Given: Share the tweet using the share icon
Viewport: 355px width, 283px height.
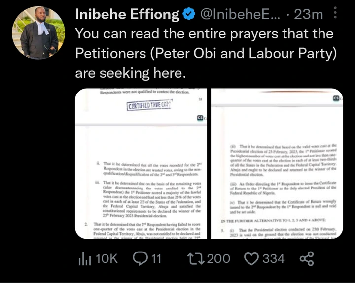Looking at the screenshot, I should coord(307,258).
